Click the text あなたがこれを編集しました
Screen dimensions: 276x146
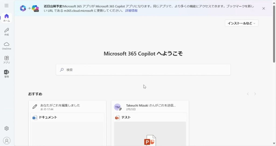(x=60, y=105)
